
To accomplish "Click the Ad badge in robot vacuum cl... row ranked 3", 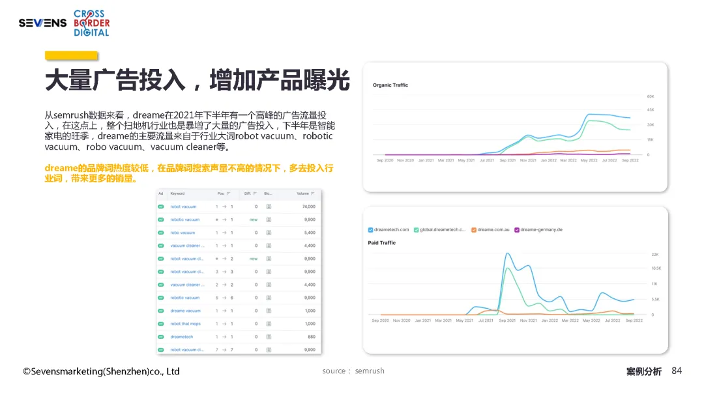I will tap(161, 272).
